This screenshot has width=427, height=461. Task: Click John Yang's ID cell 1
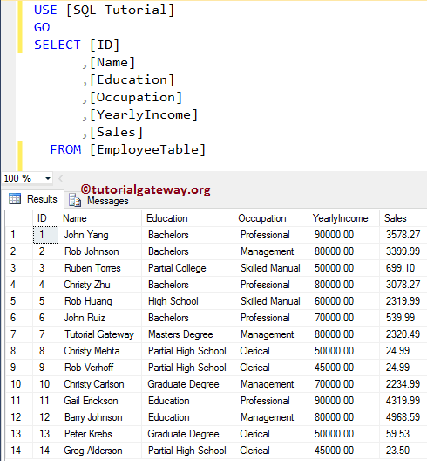(x=45, y=235)
